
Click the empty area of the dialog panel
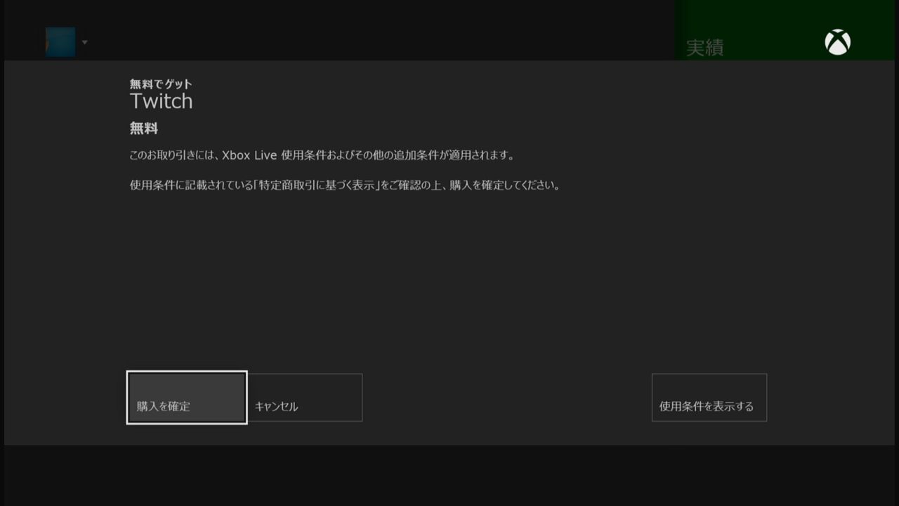tap(449, 281)
